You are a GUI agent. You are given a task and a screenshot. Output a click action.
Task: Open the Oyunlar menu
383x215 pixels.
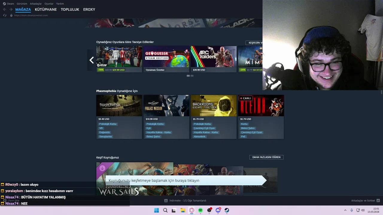[49, 4]
